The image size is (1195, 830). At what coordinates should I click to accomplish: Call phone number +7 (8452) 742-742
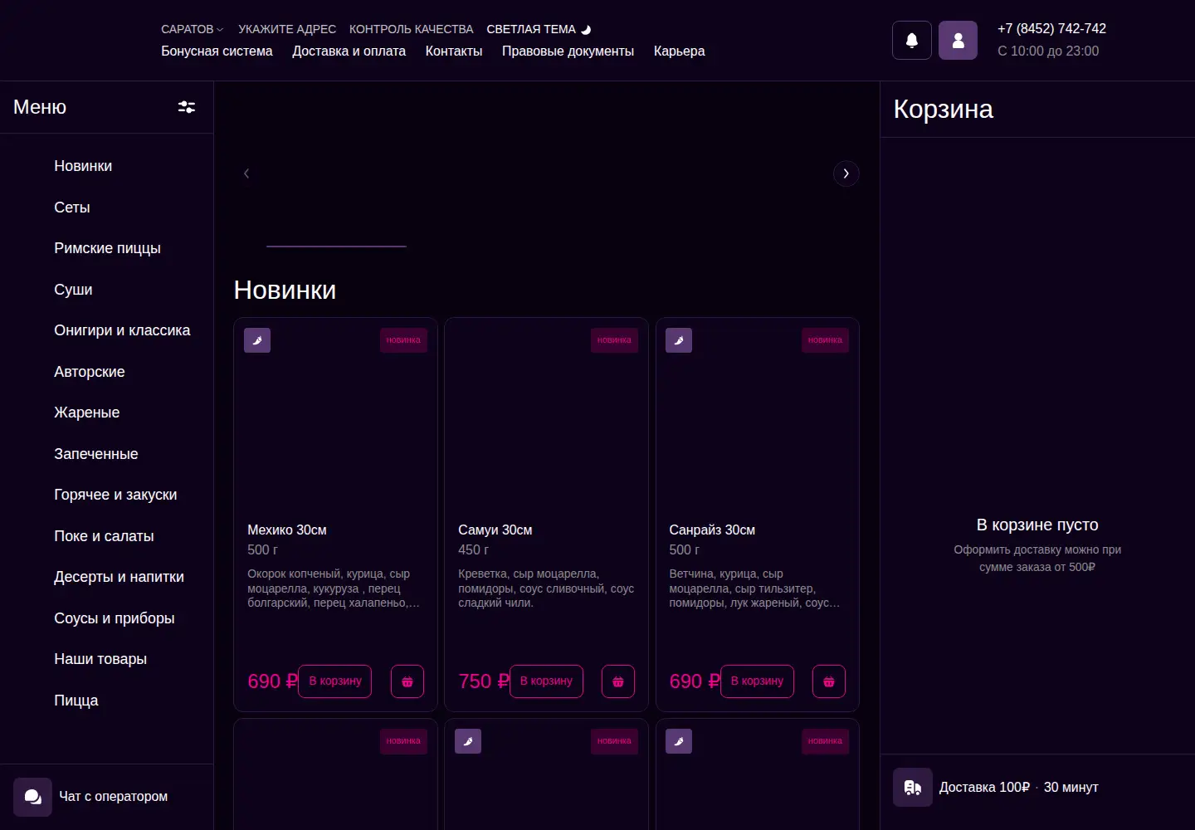pyautogui.click(x=1051, y=28)
